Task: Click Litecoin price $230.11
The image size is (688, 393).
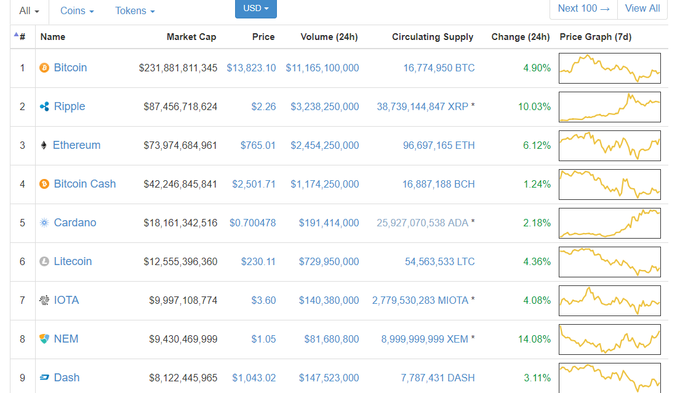Action: 258,261
